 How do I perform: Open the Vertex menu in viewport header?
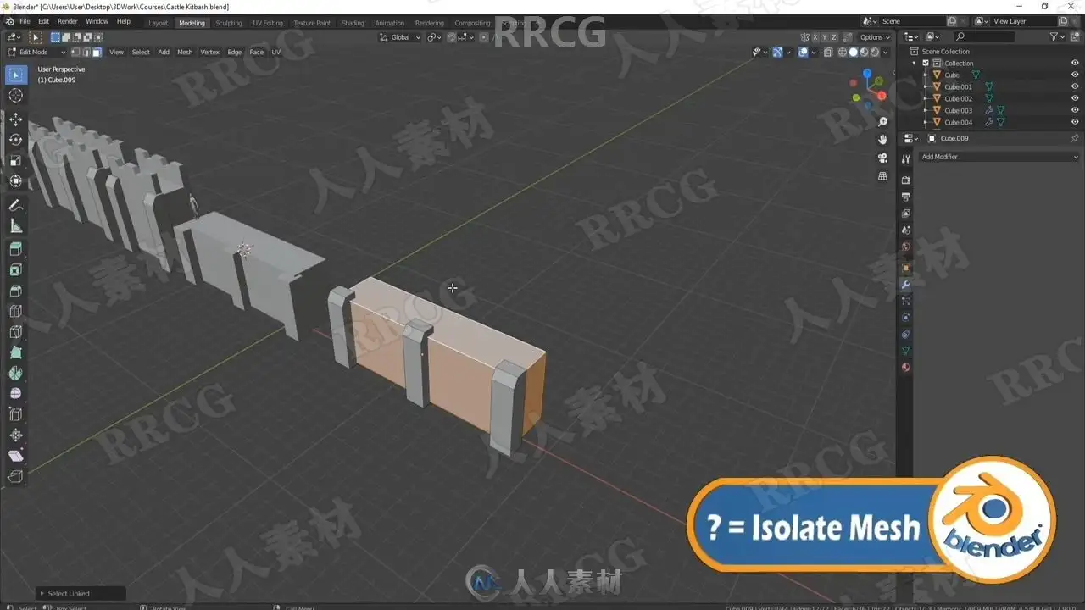209,52
